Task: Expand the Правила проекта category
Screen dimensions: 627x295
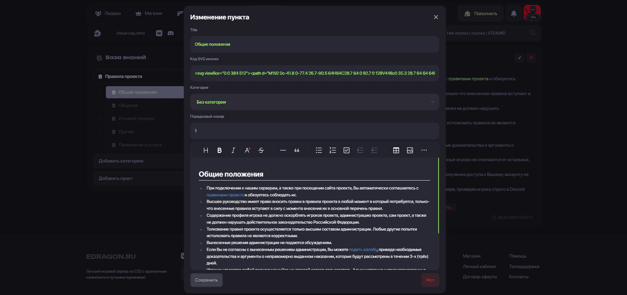Action: [139, 76]
